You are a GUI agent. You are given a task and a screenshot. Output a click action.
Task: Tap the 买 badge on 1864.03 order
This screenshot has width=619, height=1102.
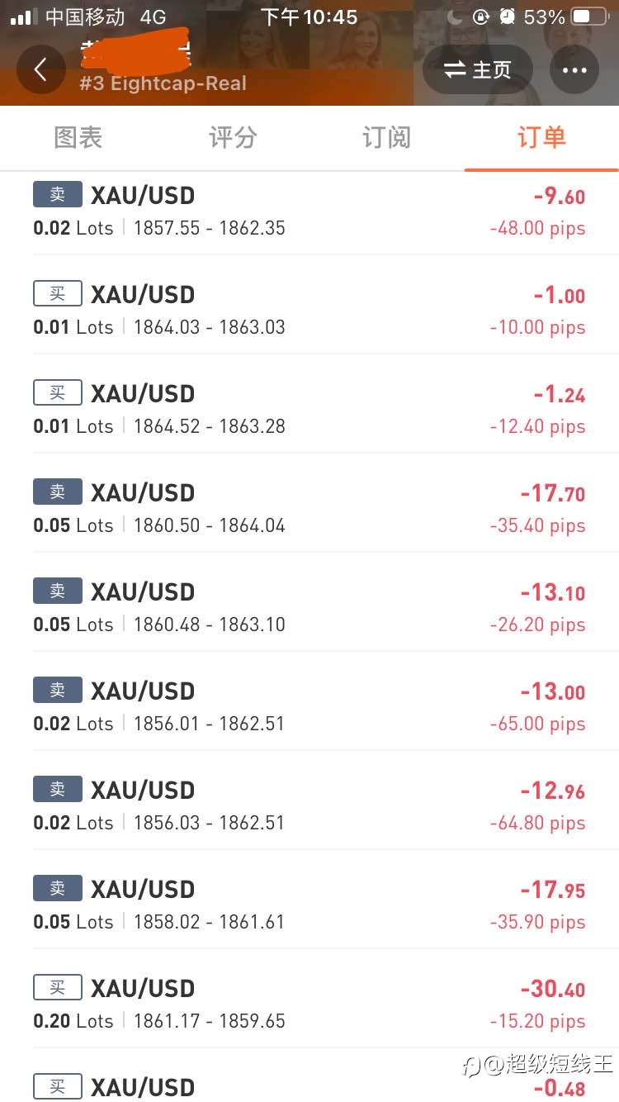point(58,293)
